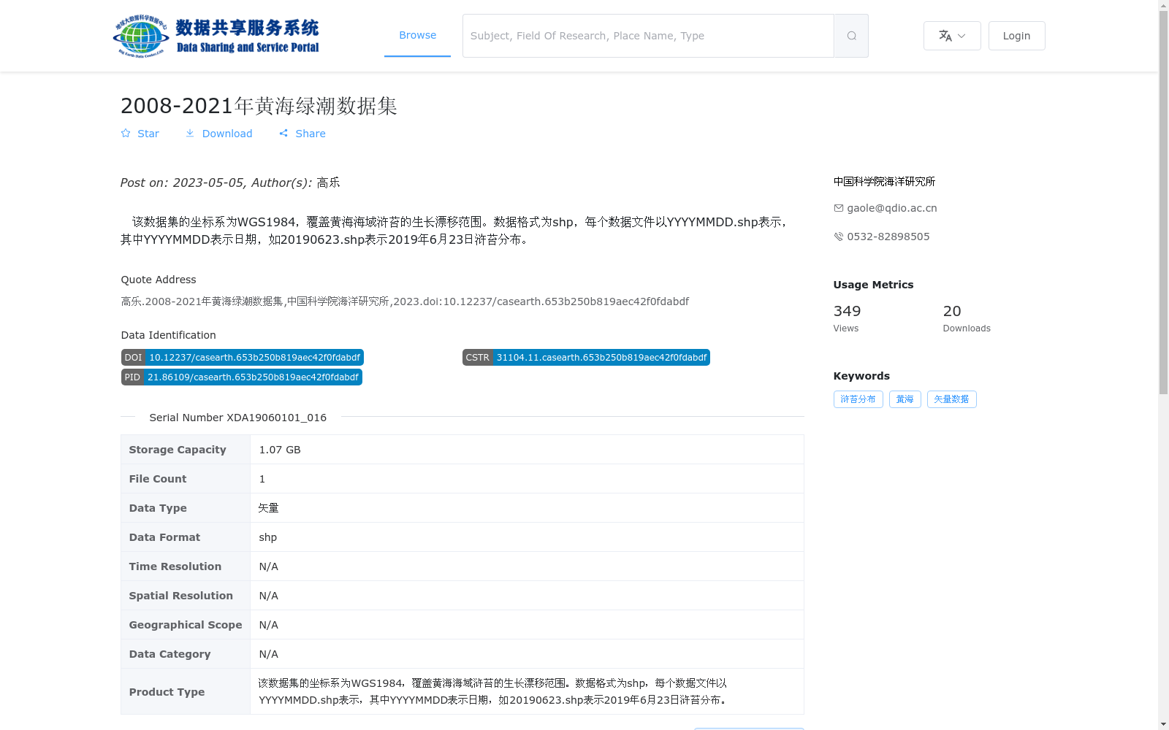Select the 矢量数据 keyword tag

tap(951, 399)
